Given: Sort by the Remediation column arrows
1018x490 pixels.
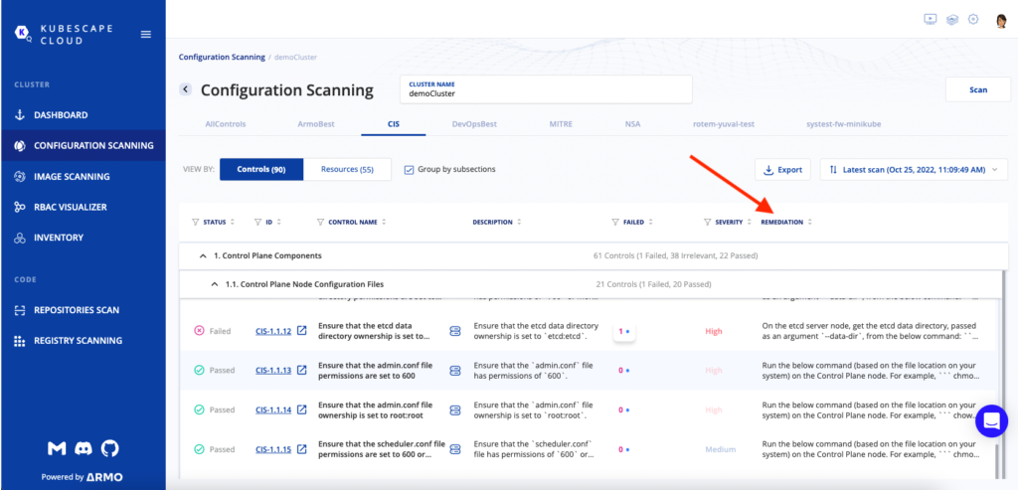Looking at the screenshot, I should click(x=809, y=222).
